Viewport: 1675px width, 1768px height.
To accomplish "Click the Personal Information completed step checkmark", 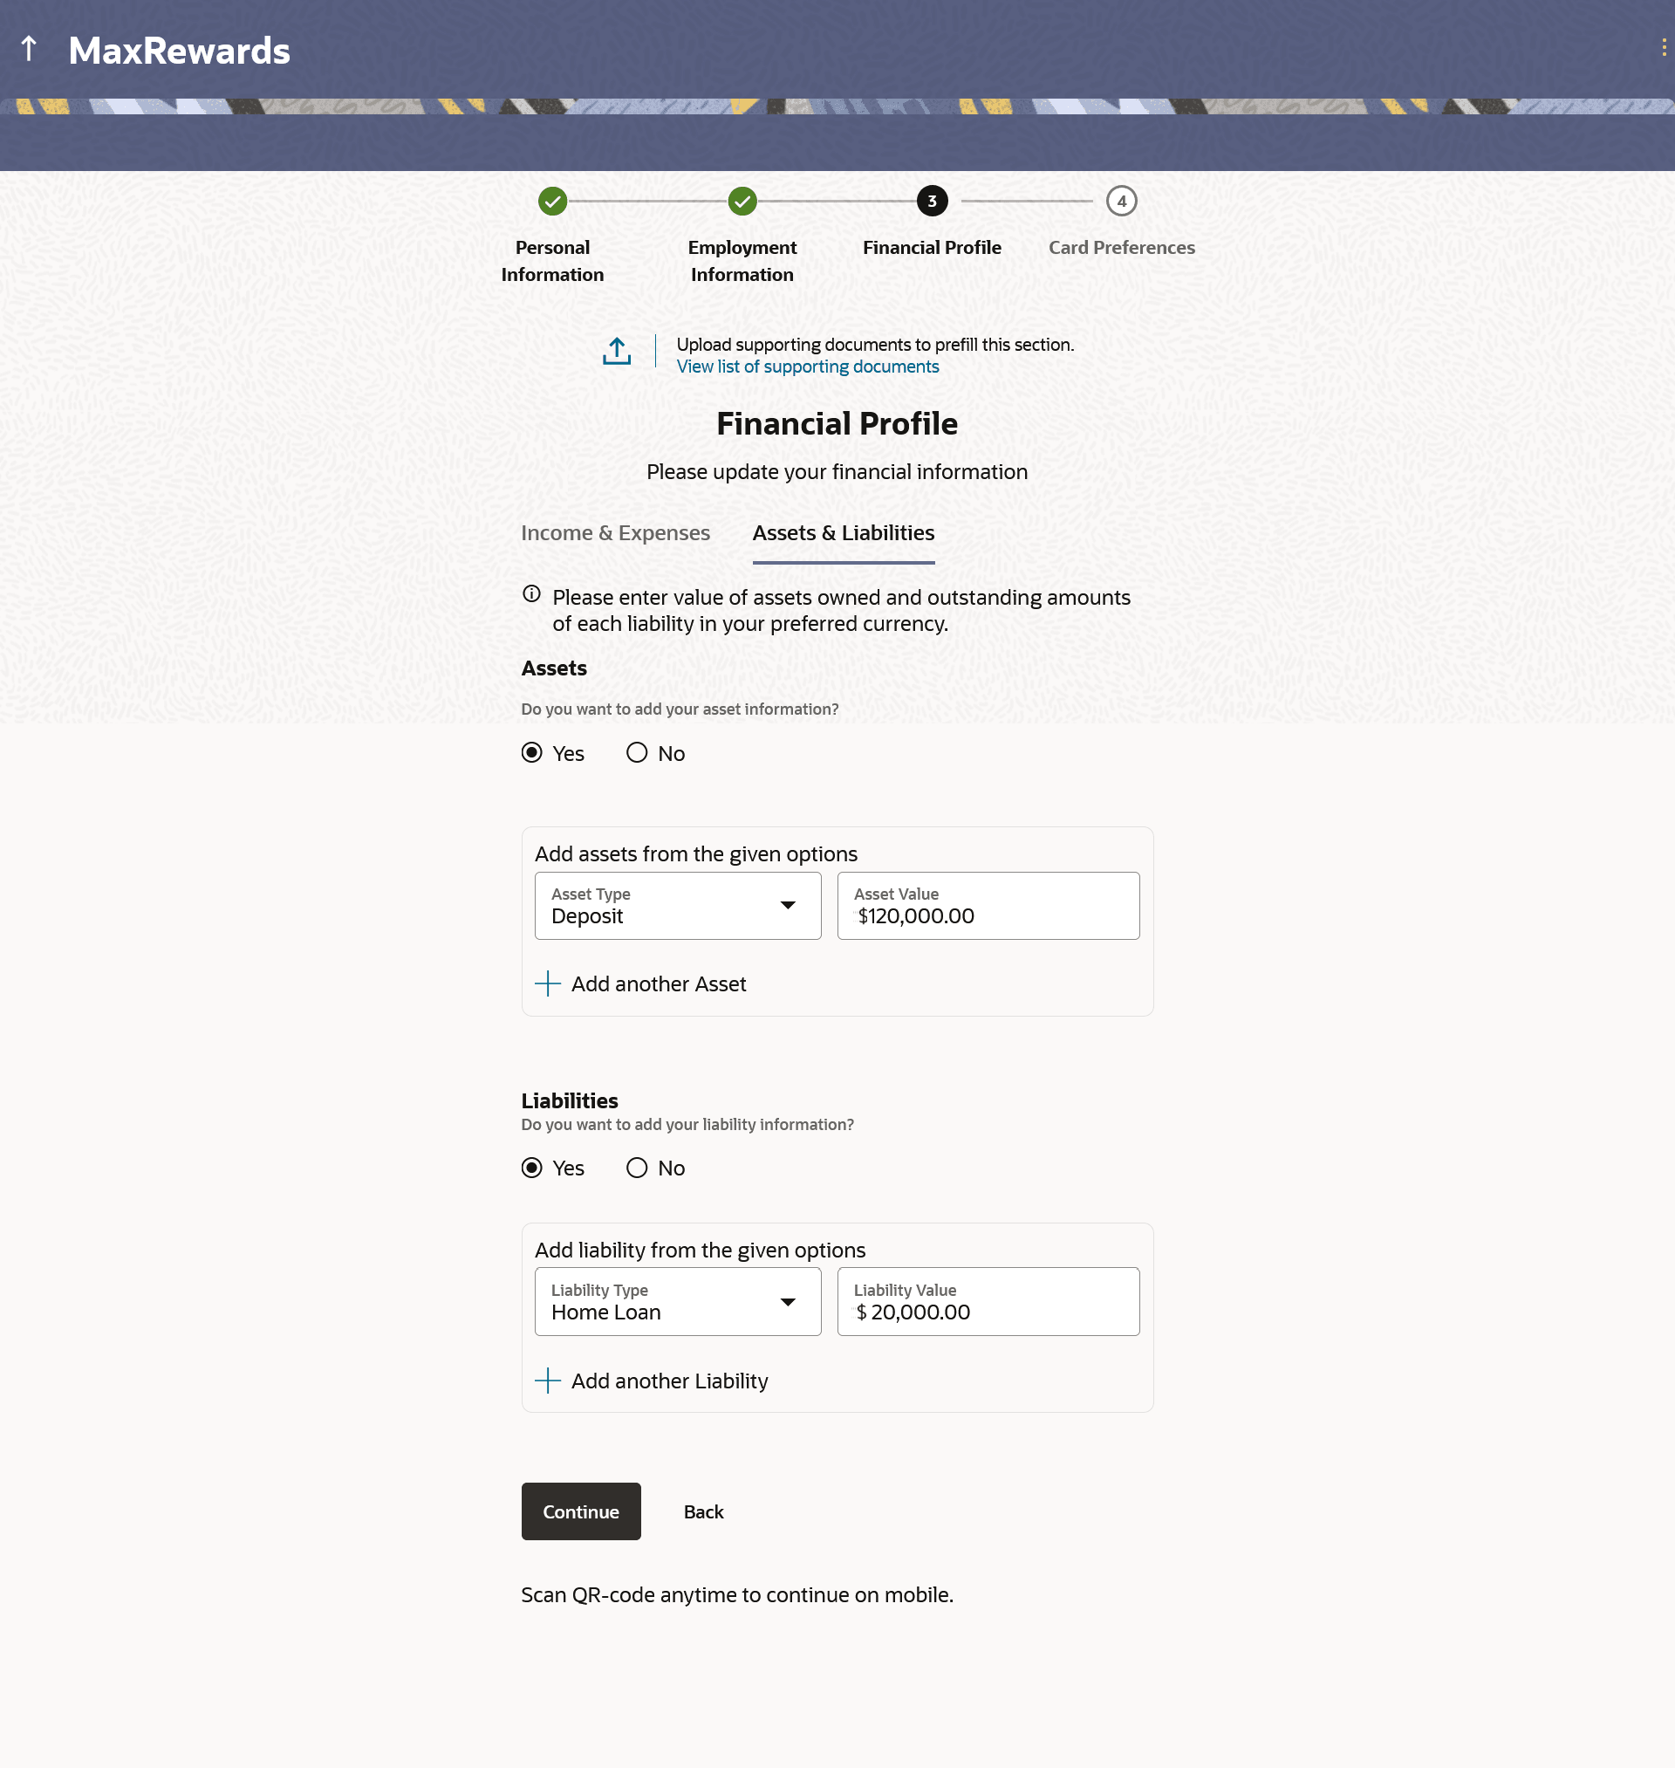I will (551, 201).
